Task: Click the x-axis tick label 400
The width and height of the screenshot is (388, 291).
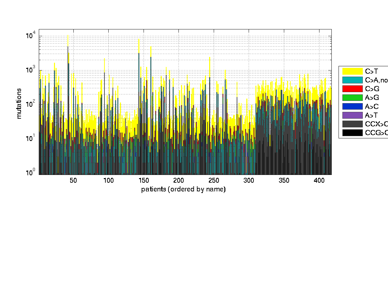Action: click(x=319, y=180)
